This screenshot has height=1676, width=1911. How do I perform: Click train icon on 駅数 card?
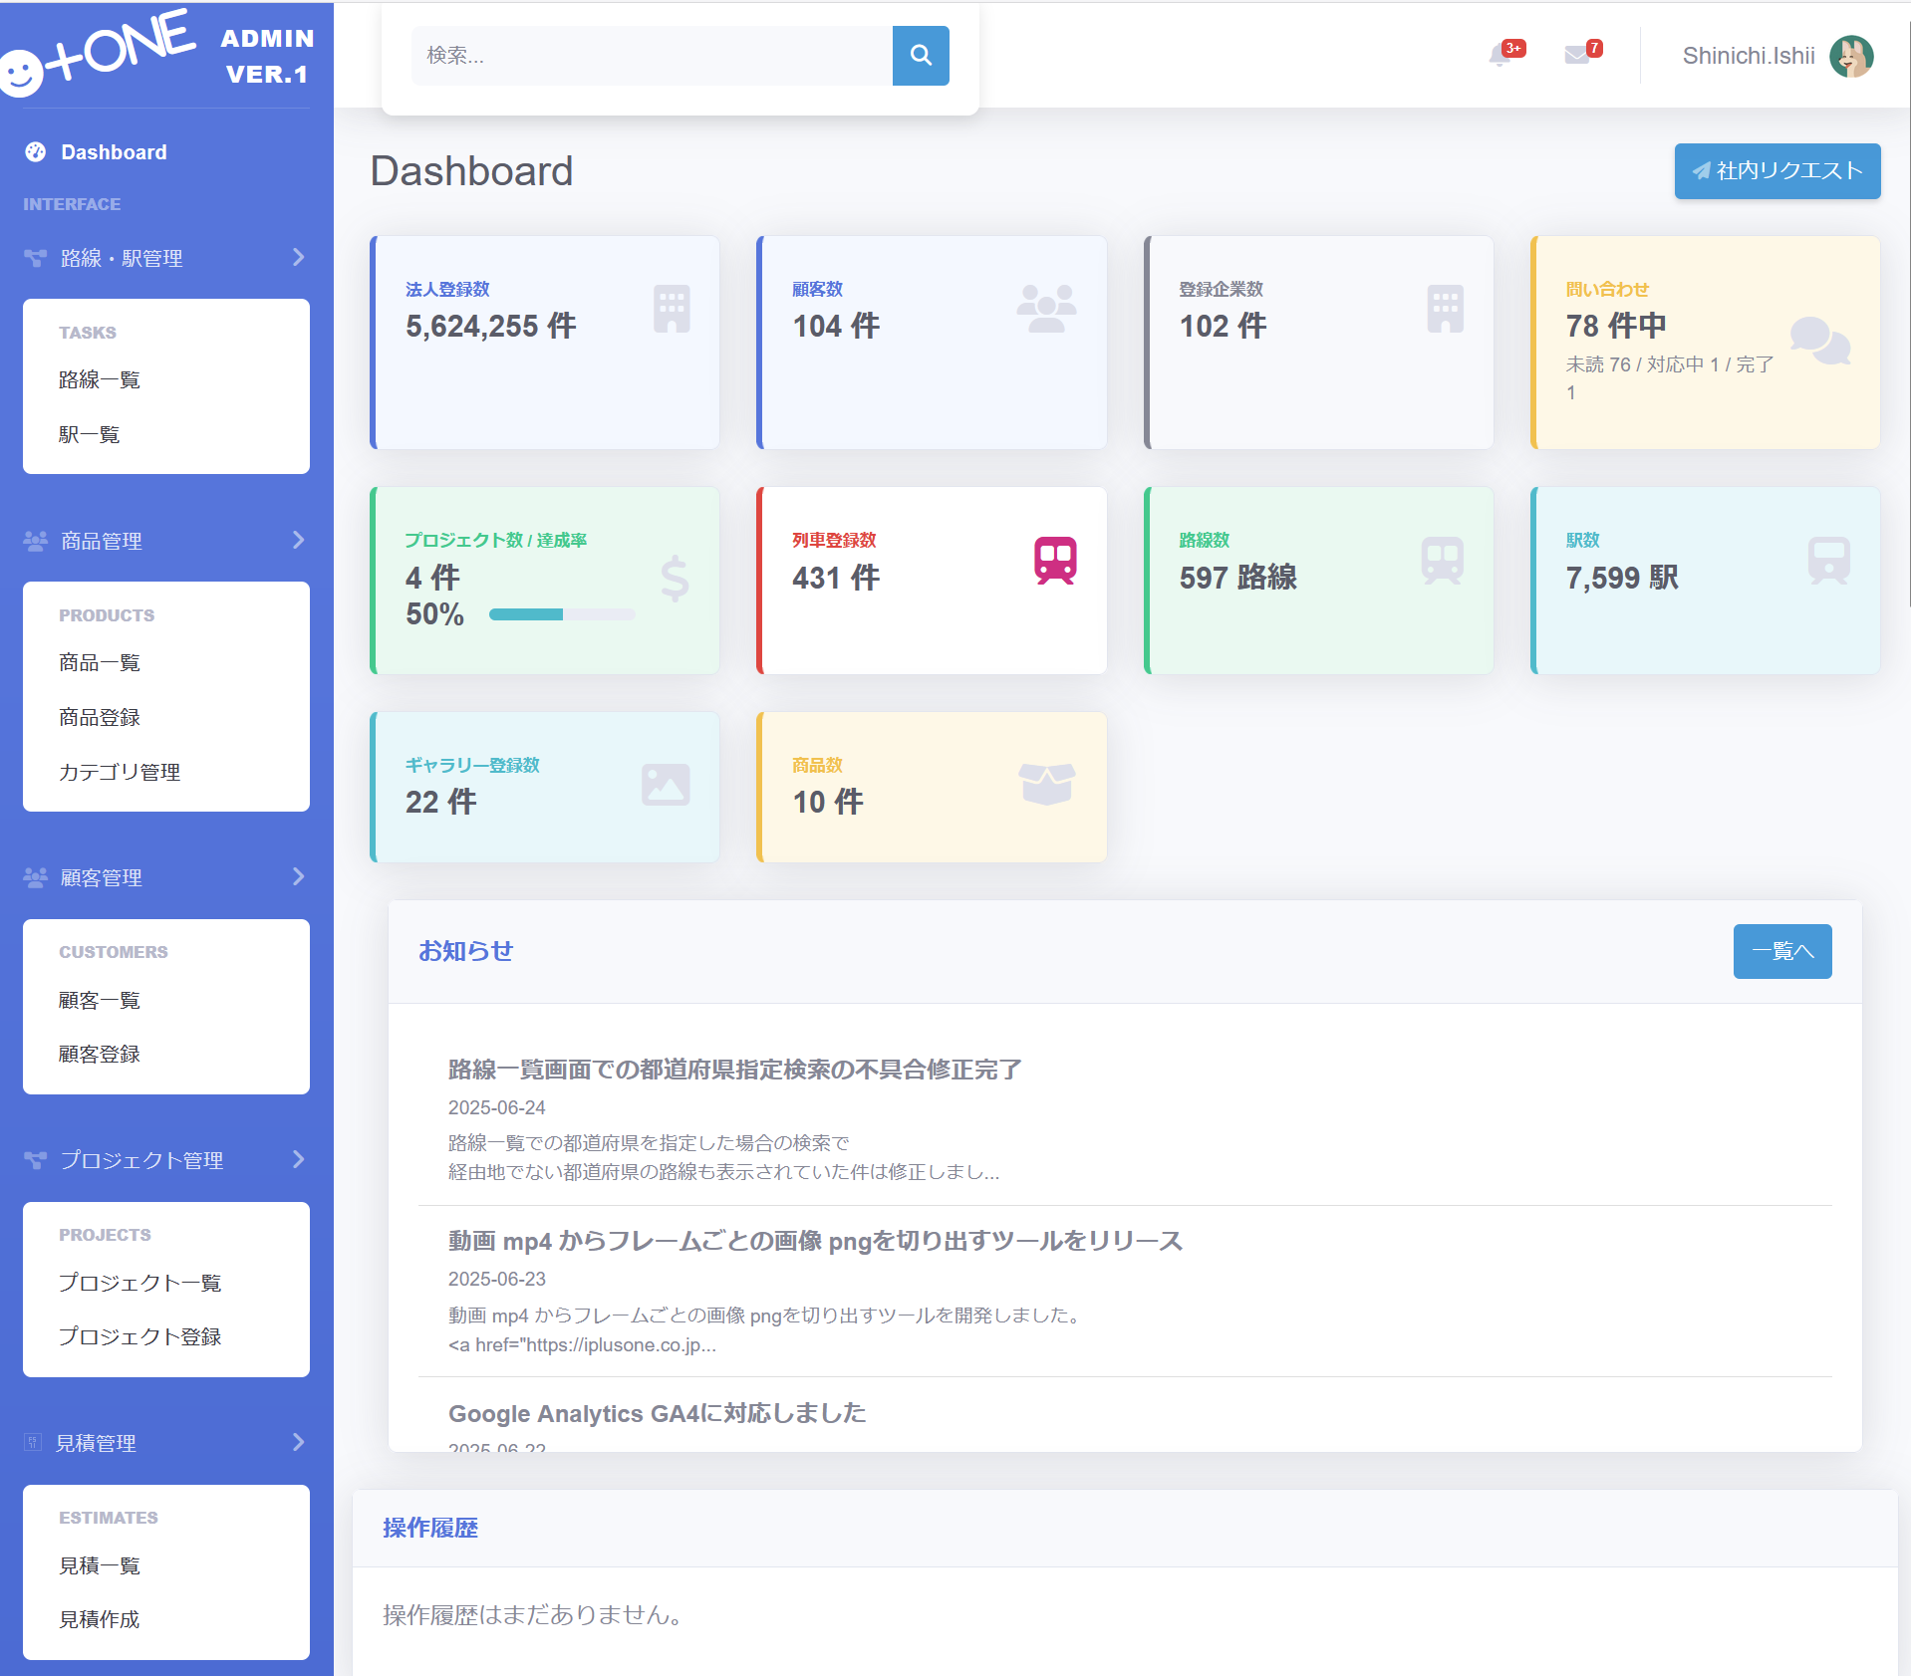coord(1829,561)
